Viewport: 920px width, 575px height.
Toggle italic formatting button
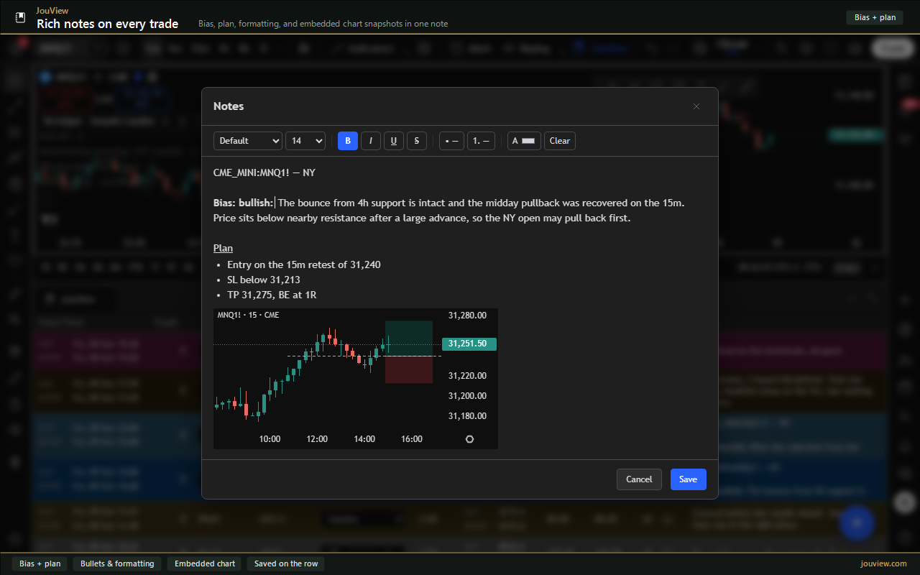(x=371, y=141)
